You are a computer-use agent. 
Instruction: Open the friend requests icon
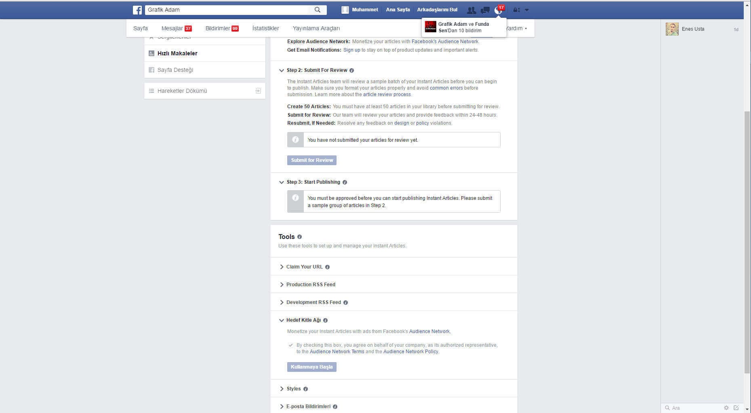click(x=471, y=10)
